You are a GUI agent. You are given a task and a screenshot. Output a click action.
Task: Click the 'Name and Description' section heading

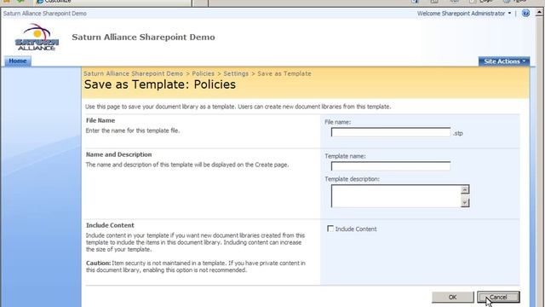[119, 154]
